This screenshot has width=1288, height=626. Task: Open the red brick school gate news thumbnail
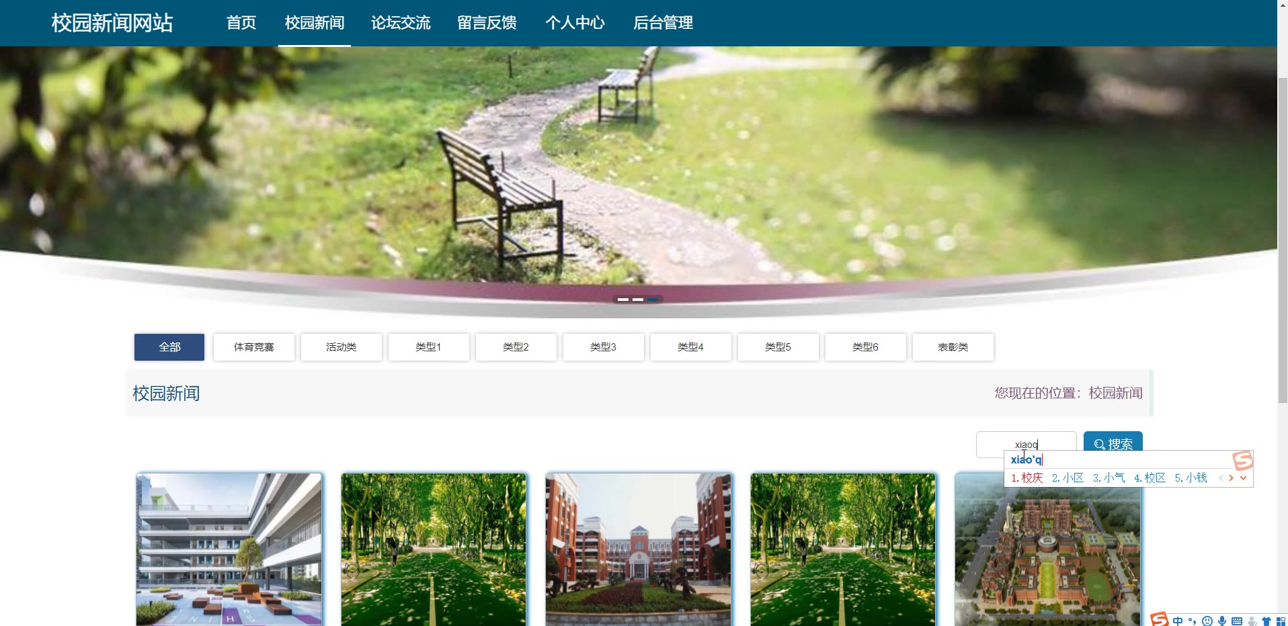[639, 549]
